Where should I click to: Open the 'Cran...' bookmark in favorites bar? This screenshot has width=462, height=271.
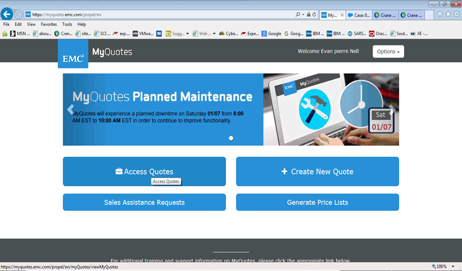point(64,34)
